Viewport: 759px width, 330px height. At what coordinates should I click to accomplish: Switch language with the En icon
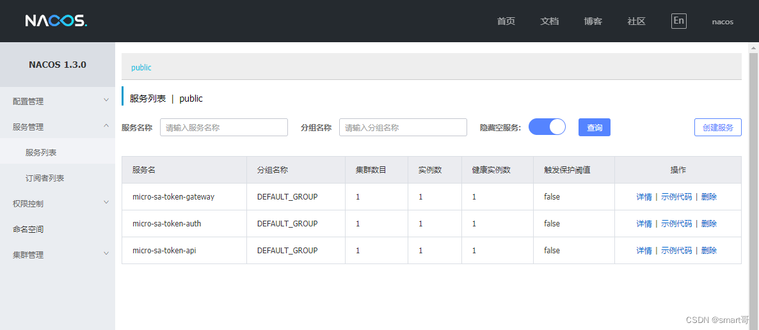(678, 21)
